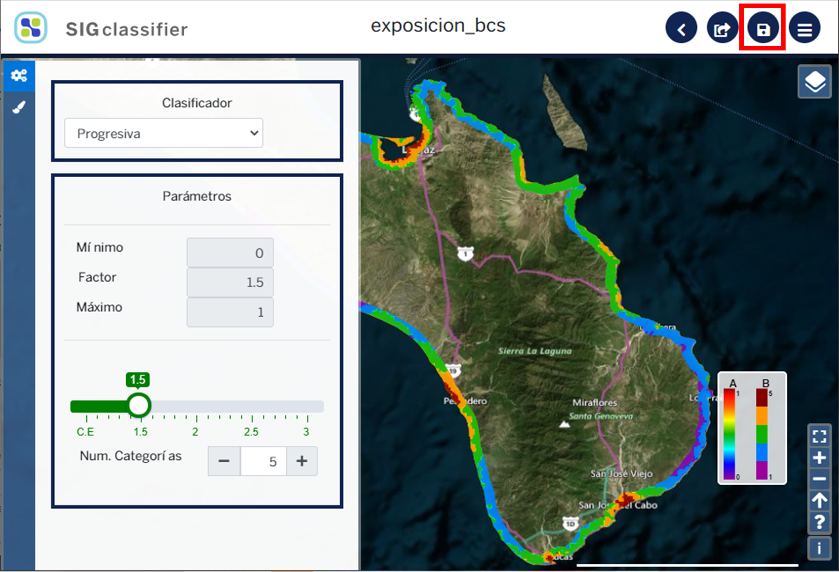The height and width of the screenshot is (572, 839).
Task: Click the highway 1 shield marker
Action: tap(465, 254)
